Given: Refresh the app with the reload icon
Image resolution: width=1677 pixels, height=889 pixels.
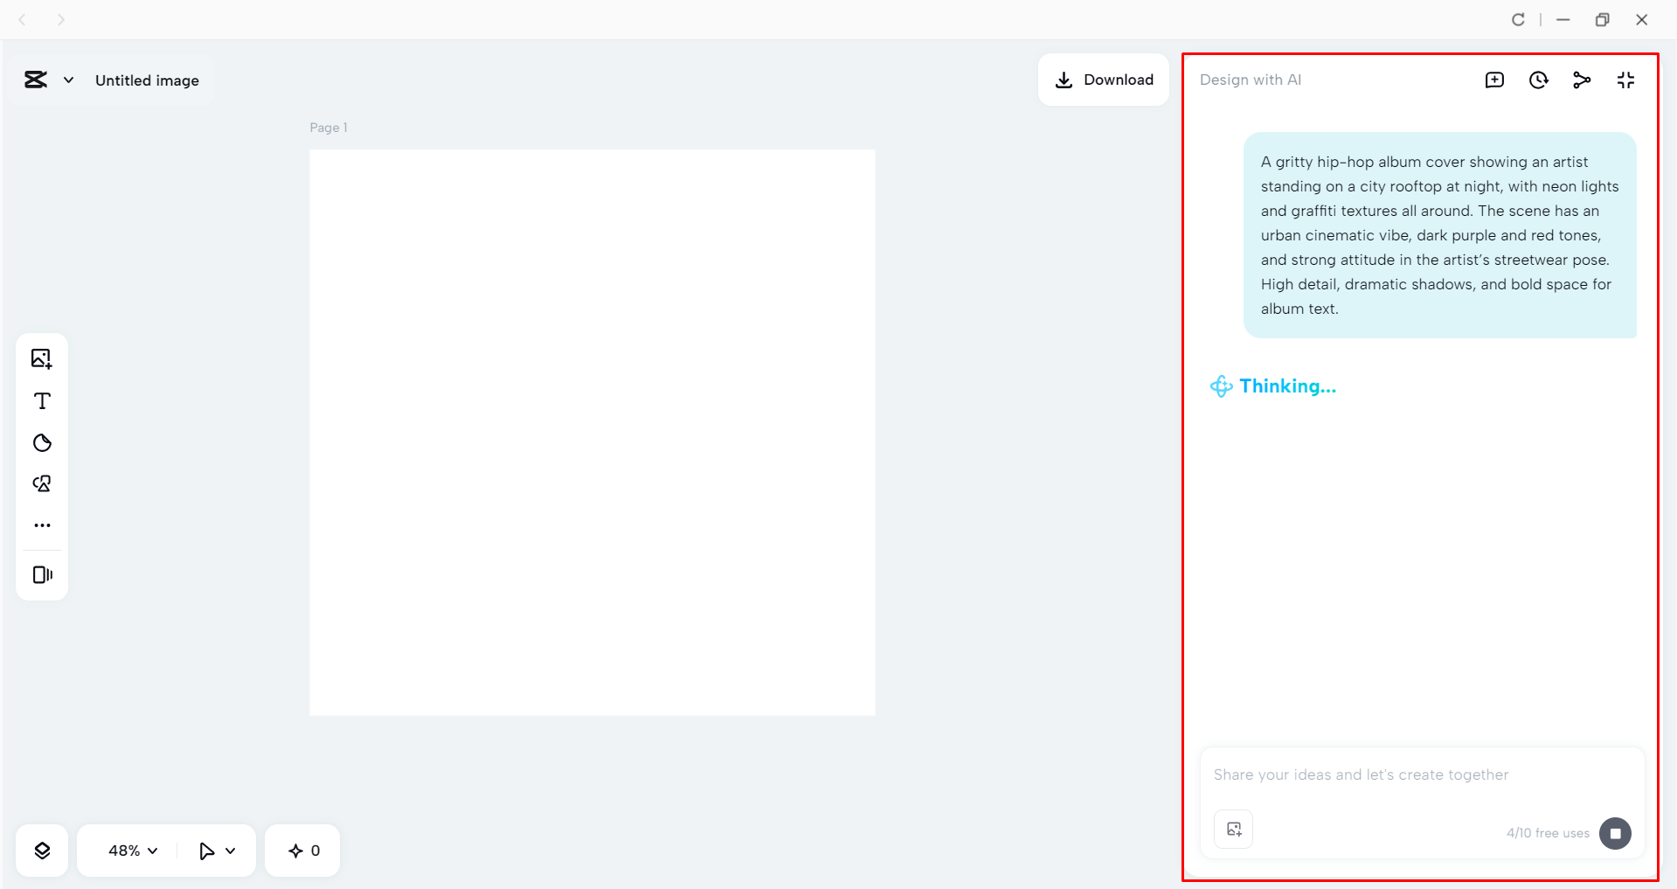Looking at the screenshot, I should click(x=1518, y=19).
